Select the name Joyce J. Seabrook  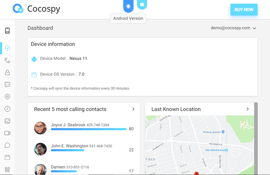(68, 125)
